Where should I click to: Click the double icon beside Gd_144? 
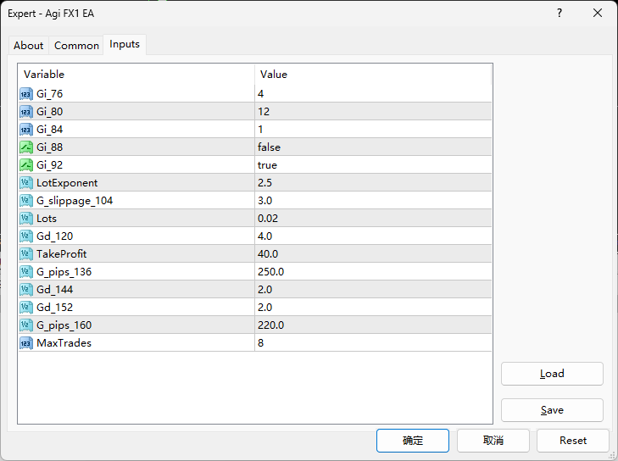pyautogui.click(x=26, y=289)
